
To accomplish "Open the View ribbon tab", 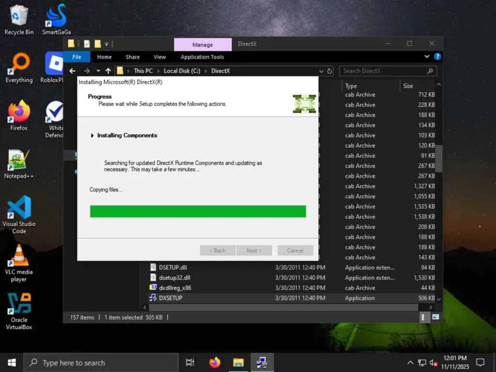I will point(160,57).
